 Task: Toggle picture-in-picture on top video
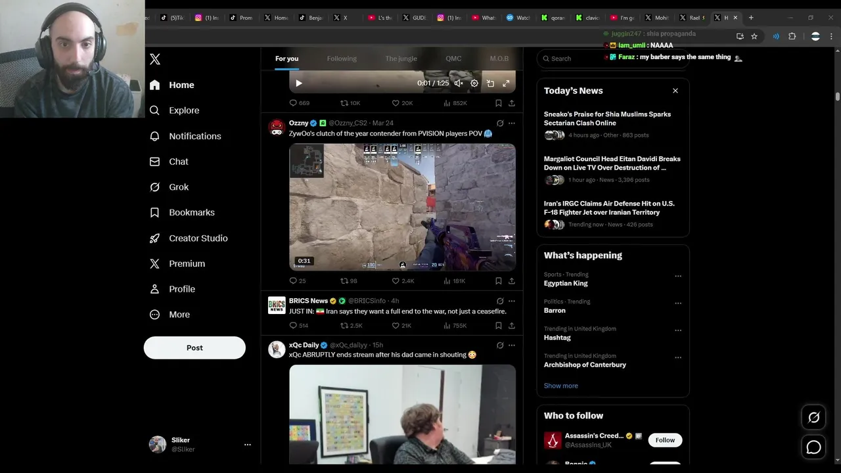click(490, 83)
